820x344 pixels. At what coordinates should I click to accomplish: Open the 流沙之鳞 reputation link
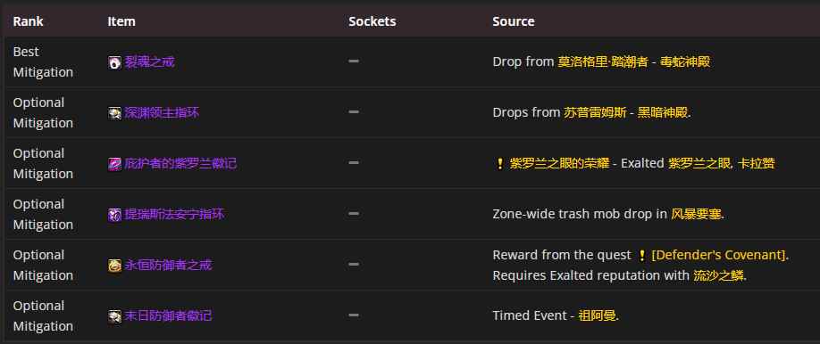(718, 275)
